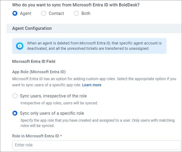The height and width of the screenshot is (152, 182).
Task: Click 'Irrespective of app roles' description text
Action: 59,103
